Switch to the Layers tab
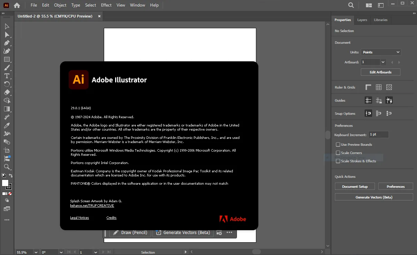Image resolution: width=417 pixels, height=255 pixels. tap(362, 20)
